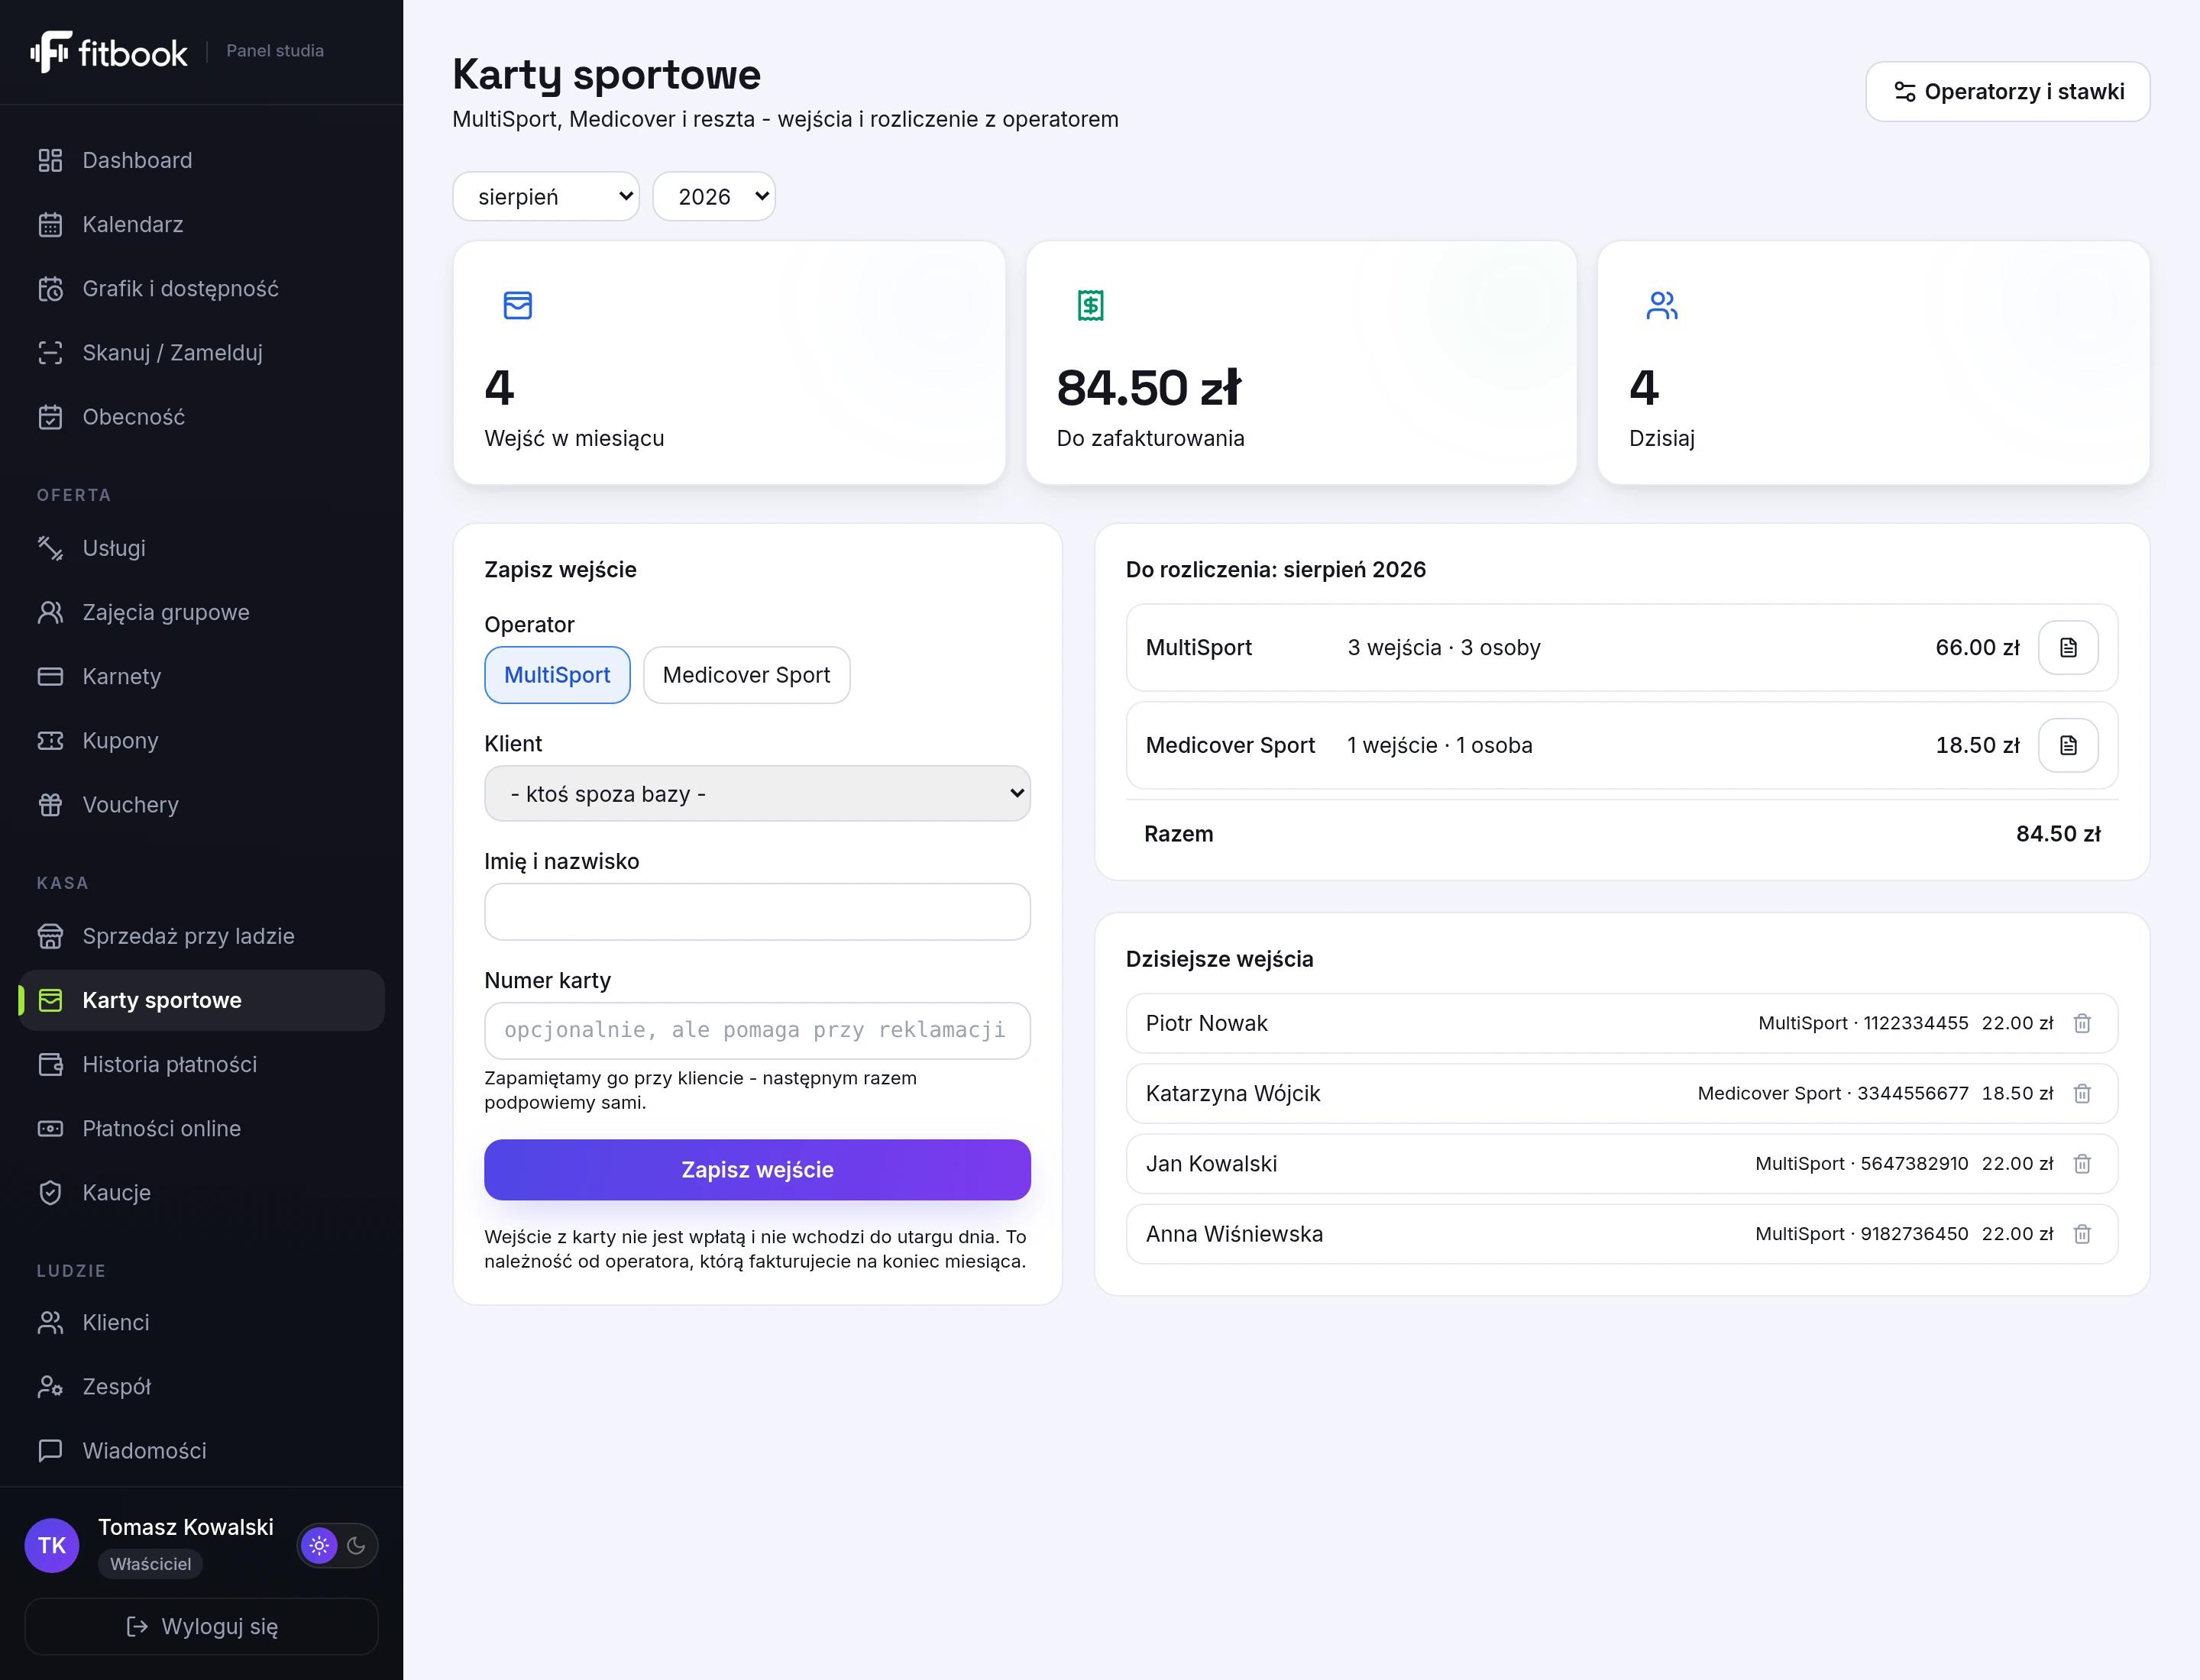Viewport: 2200px width, 1680px height.
Task: Open Wiadomości in sidebar
Action: click(202, 1450)
